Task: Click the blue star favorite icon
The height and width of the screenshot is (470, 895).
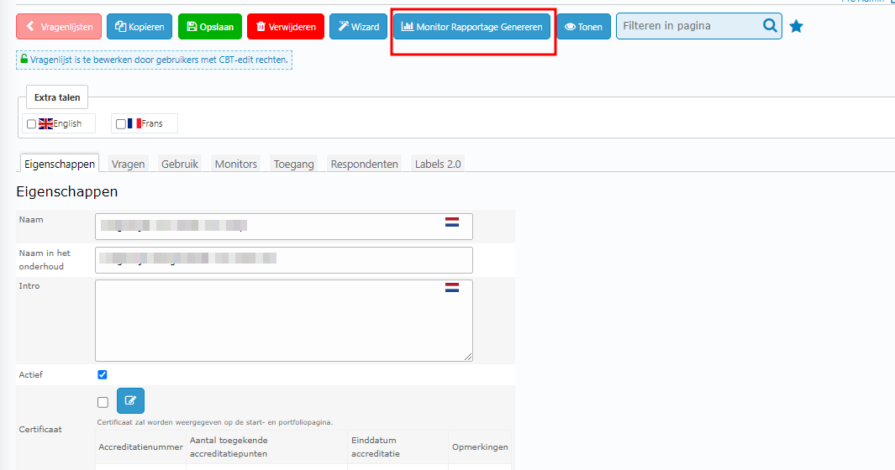Action: click(x=796, y=27)
